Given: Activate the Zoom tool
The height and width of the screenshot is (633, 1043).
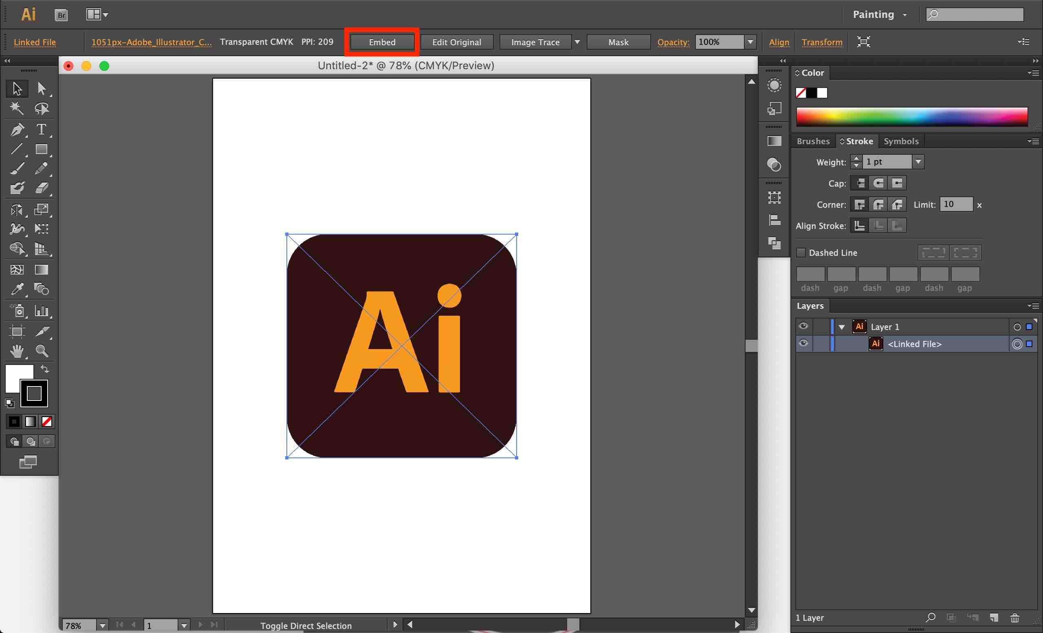Looking at the screenshot, I should point(42,351).
